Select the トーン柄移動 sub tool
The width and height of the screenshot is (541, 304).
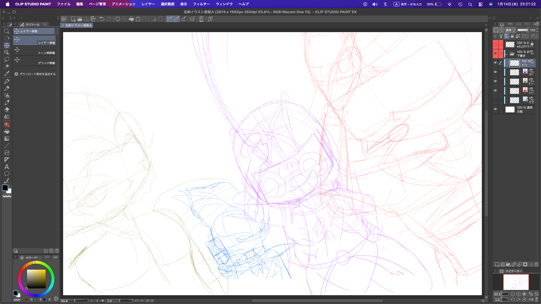pos(34,51)
